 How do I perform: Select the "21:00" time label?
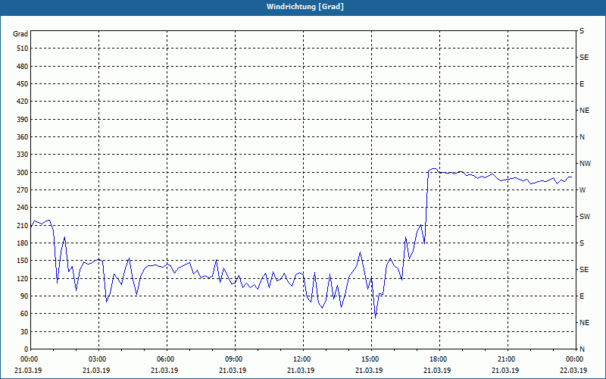pyautogui.click(x=508, y=359)
